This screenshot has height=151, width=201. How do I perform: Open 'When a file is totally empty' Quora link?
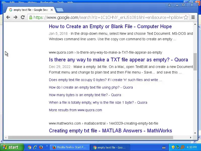[x=98, y=102]
